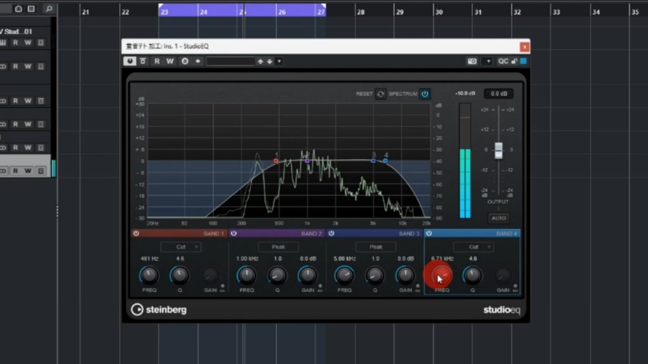Toggle the plugin bypass button
Screen dimensions: 648x364
[x=143, y=61]
